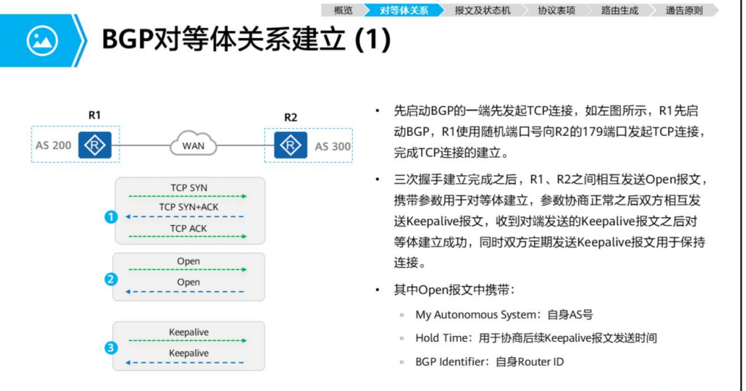
Task: Click the AS 200 label
Action: pos(54,145)
